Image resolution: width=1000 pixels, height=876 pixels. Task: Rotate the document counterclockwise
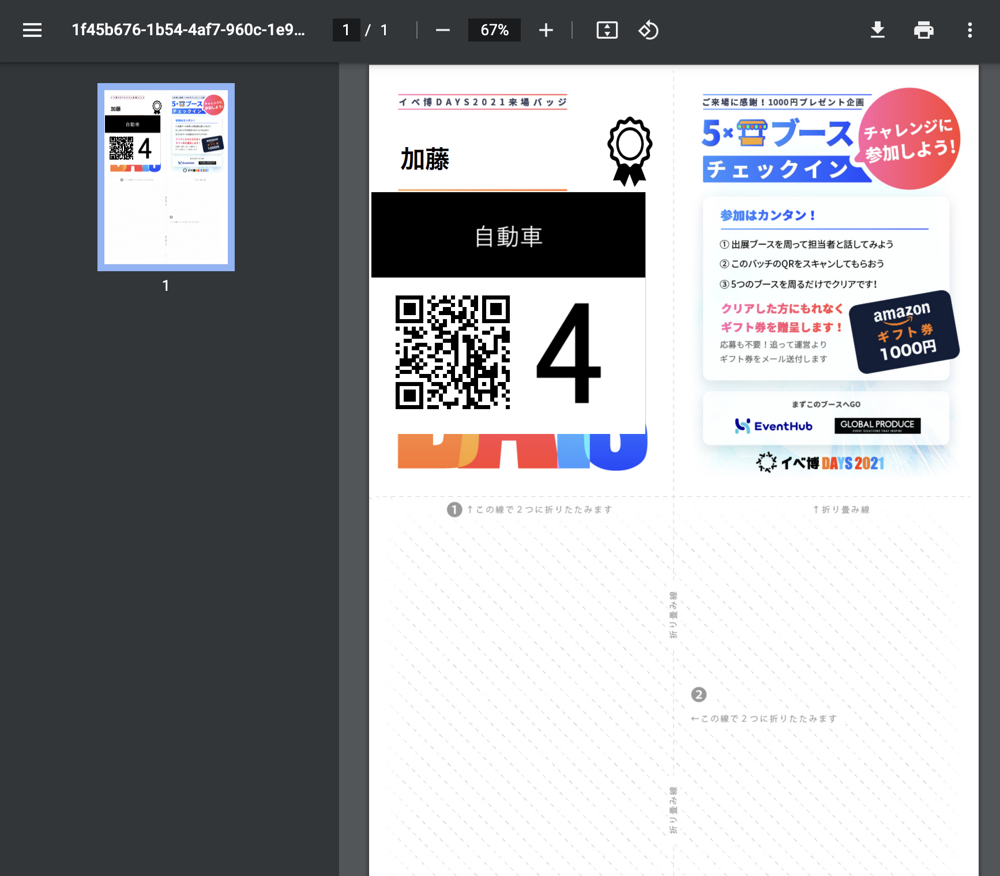click(x=648, y=30)
